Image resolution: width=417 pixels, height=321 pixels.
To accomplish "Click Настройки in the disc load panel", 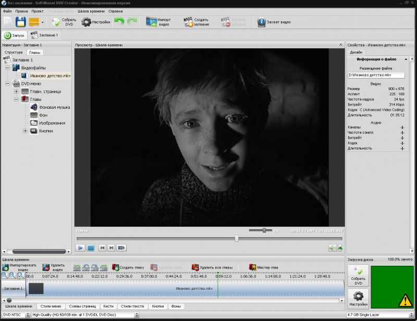I will pyautogui.click(x=358, y=299).
